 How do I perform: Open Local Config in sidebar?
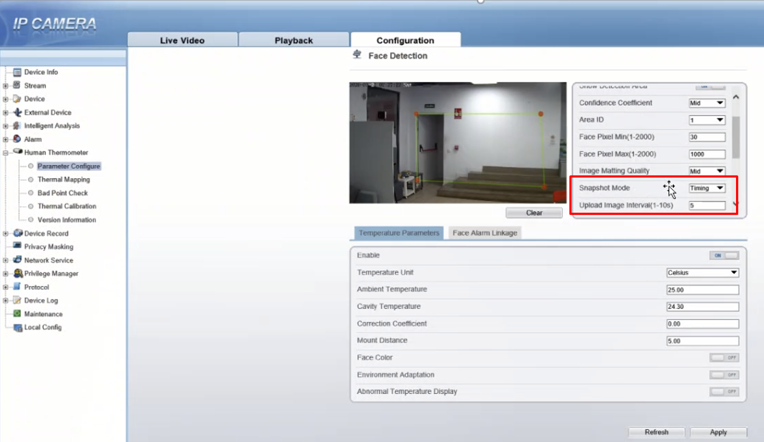pyautogui.click(x=43, y=328)
